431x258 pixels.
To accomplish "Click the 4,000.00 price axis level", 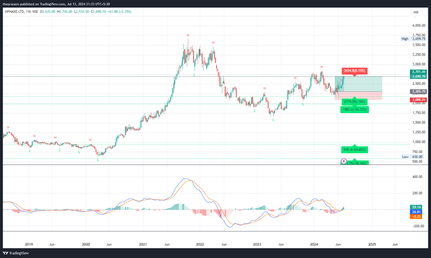I will coord(419,25).
